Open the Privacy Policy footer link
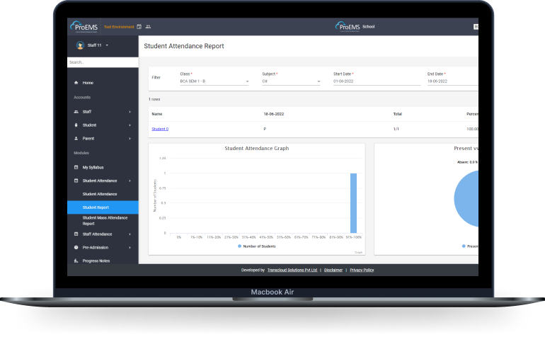Image resolution: width=545 pixels, height=337 pixels. point(362,270)
